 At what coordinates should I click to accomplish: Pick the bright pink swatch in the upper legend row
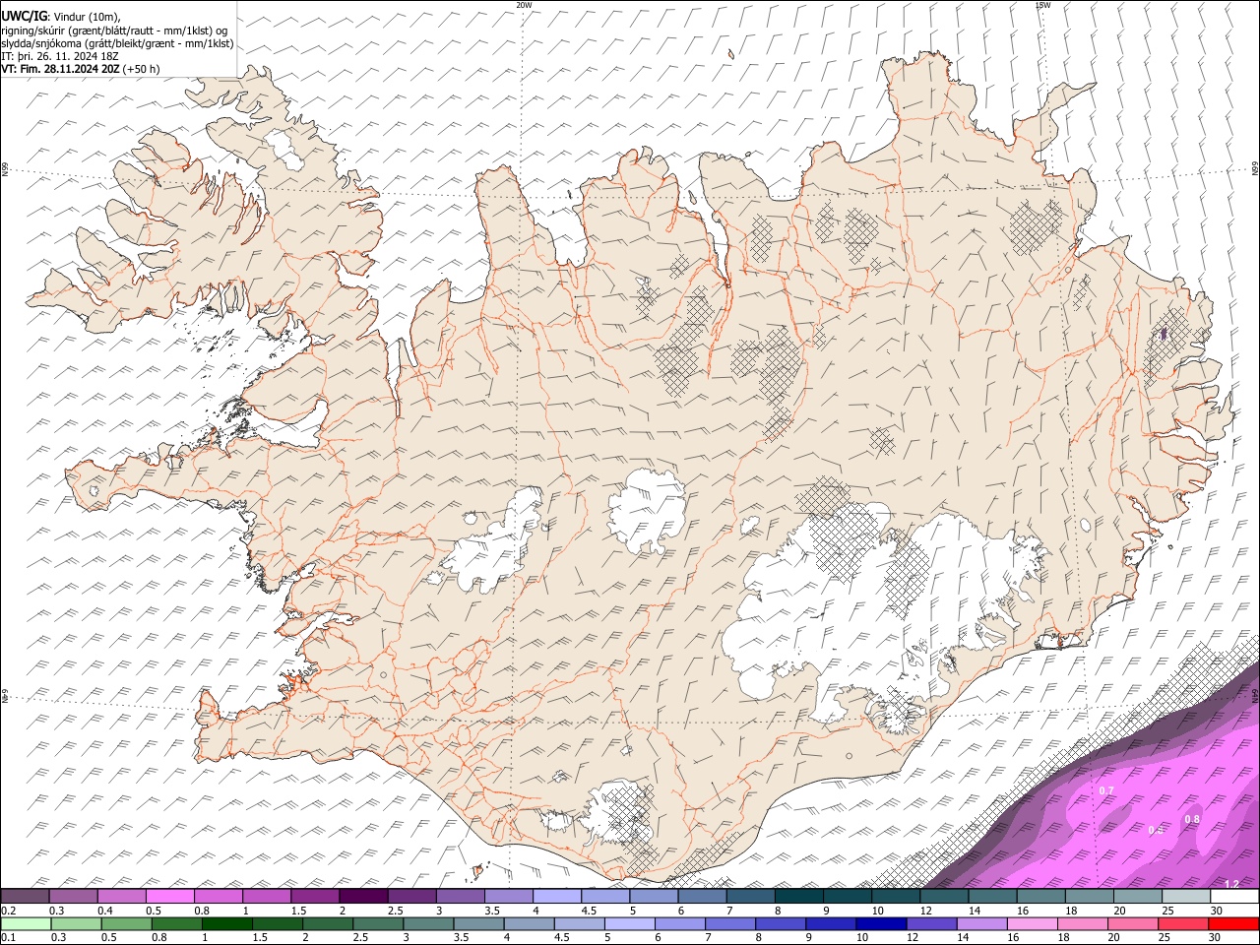pos(169,896)
